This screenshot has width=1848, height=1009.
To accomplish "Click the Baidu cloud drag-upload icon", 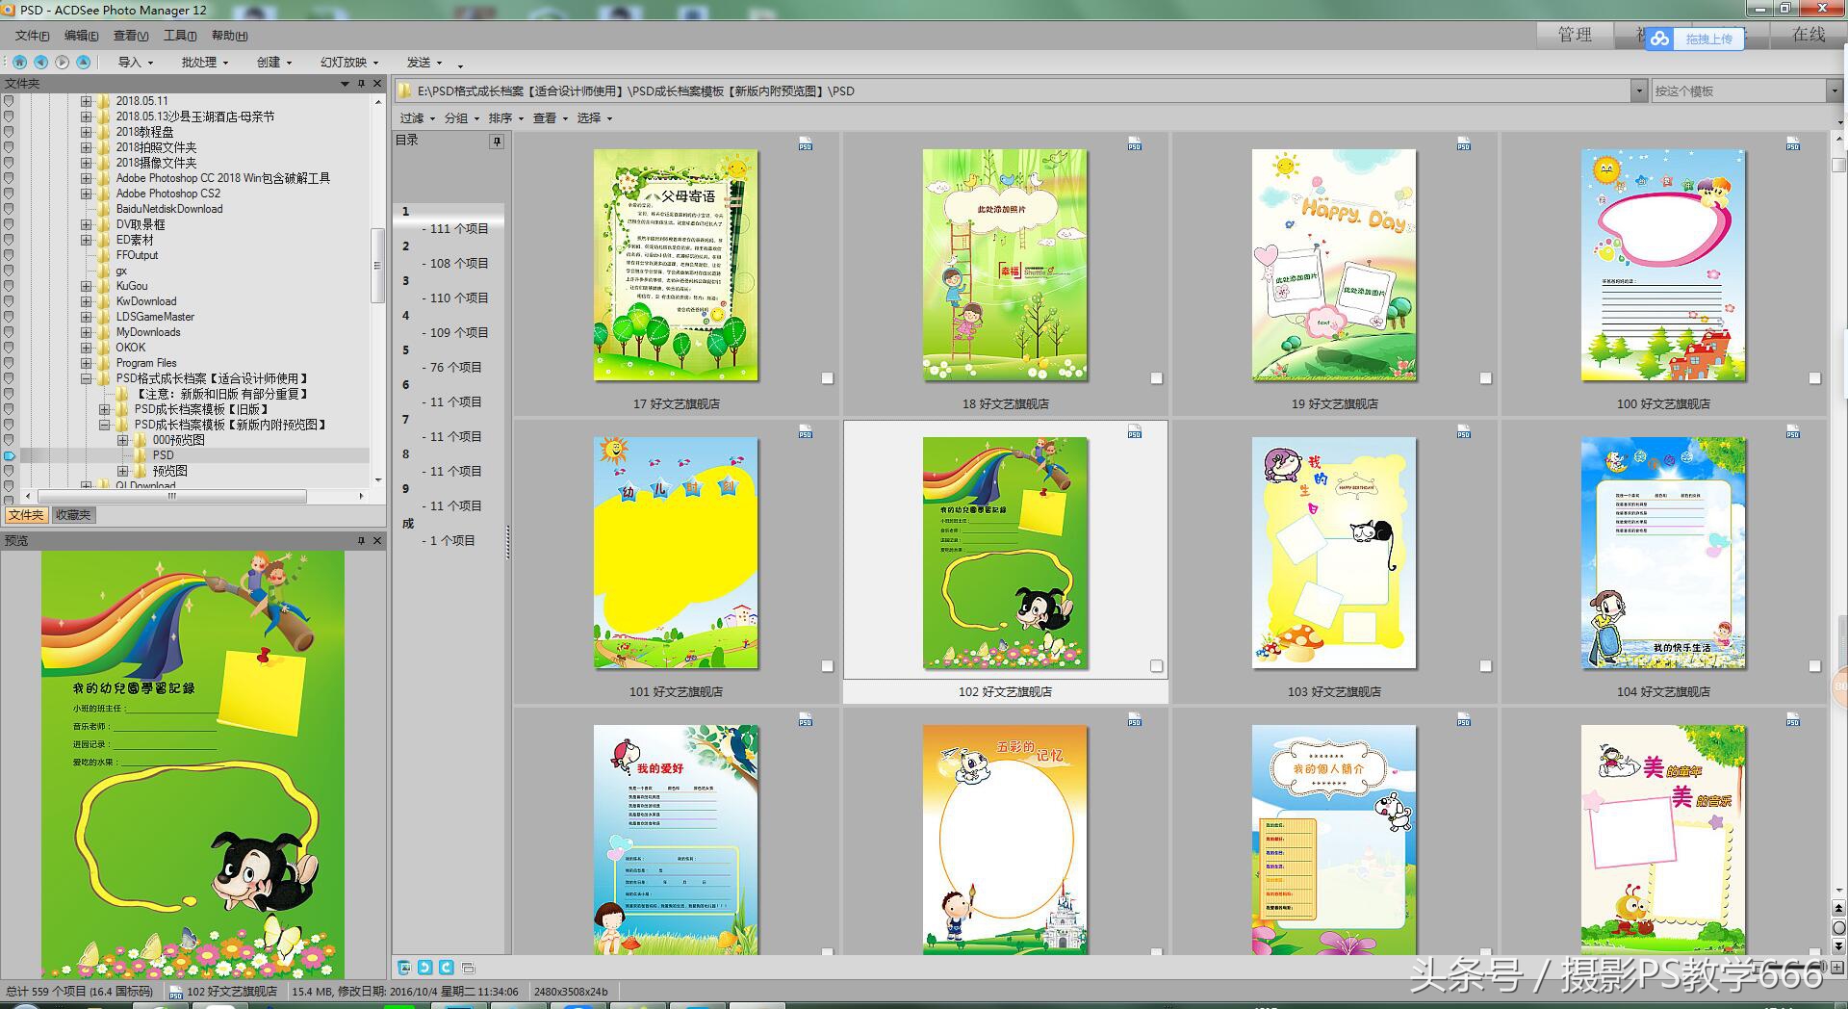I will point(1659,39).
